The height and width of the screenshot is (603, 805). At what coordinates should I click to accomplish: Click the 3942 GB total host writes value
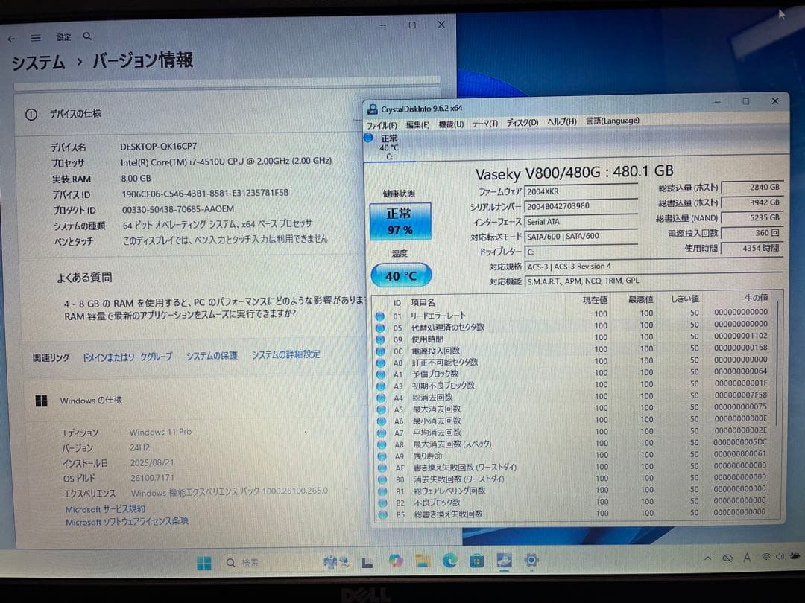(752, 202)
